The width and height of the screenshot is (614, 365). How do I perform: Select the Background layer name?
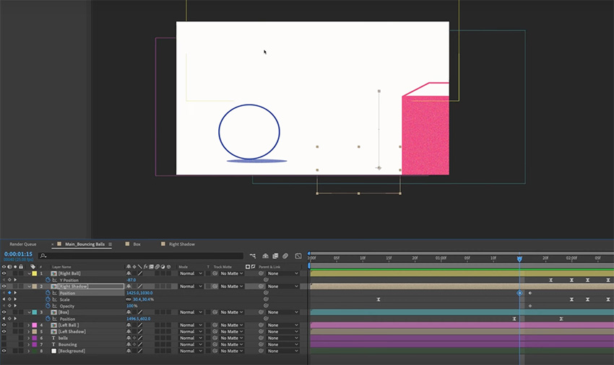pos(72,351)
